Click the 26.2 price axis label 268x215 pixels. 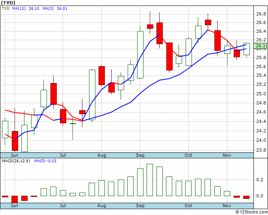click(261, 40)
